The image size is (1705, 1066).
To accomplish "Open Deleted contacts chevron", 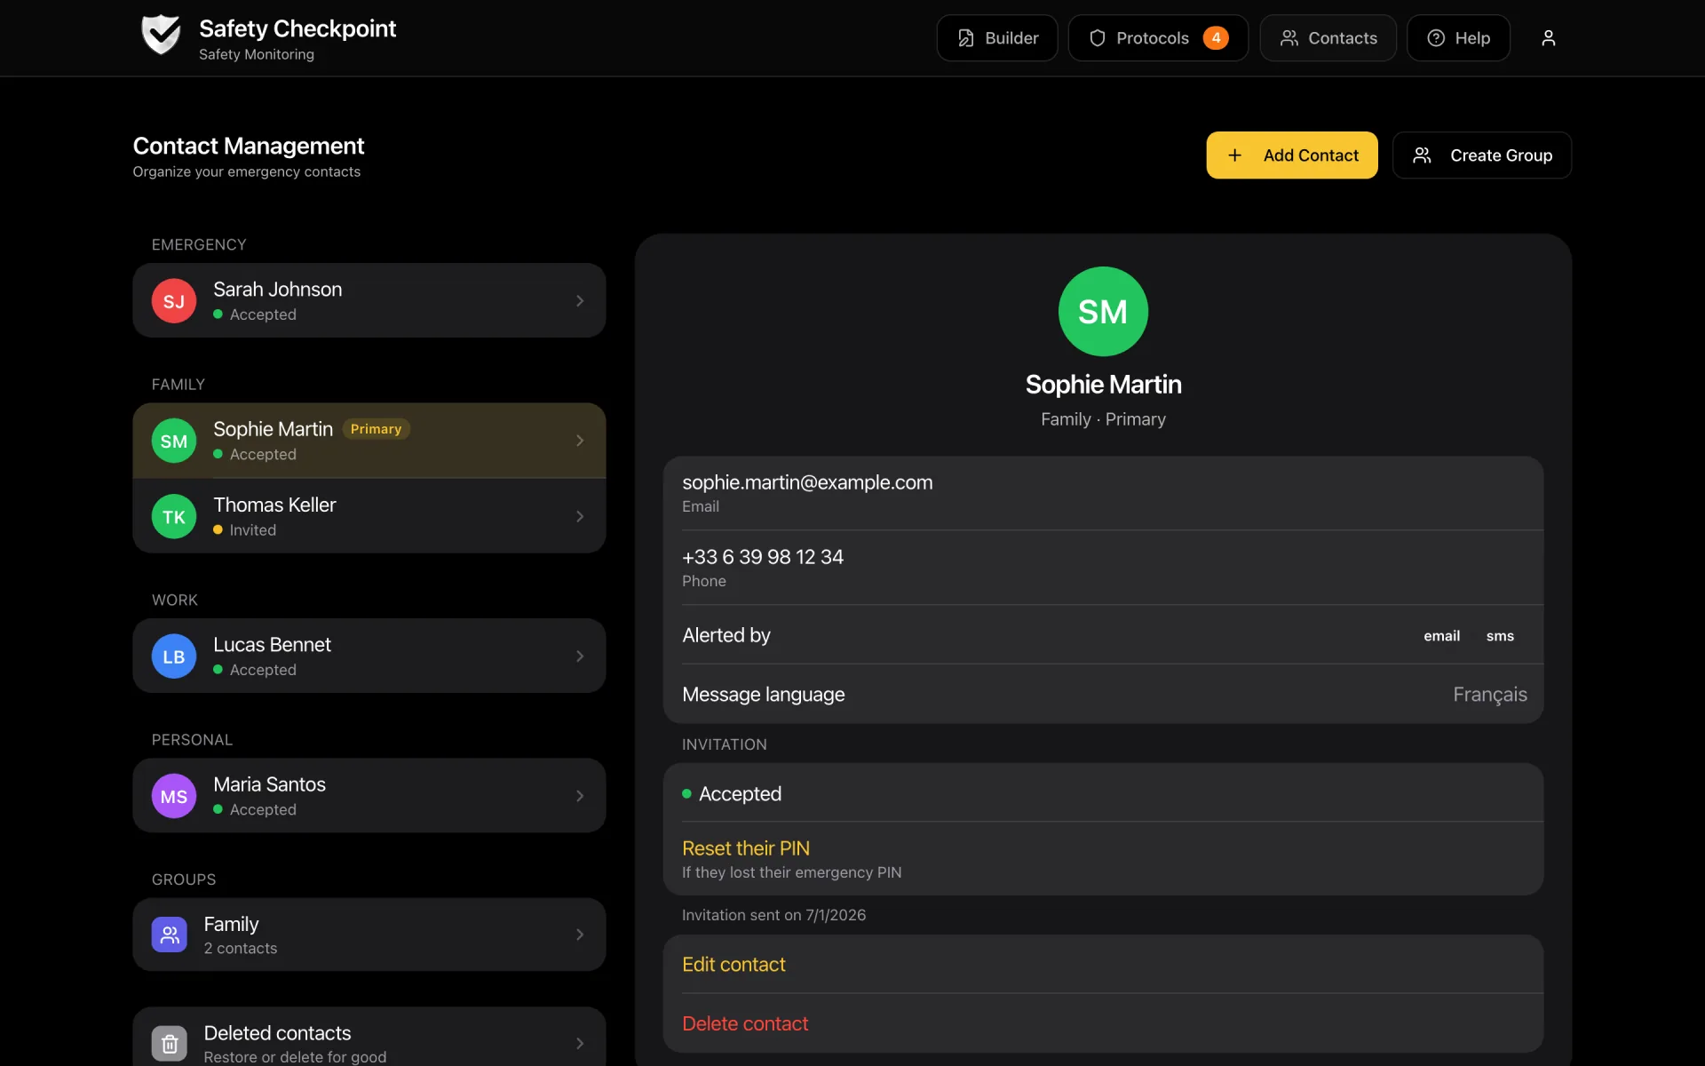I will tap(580, 1044).
